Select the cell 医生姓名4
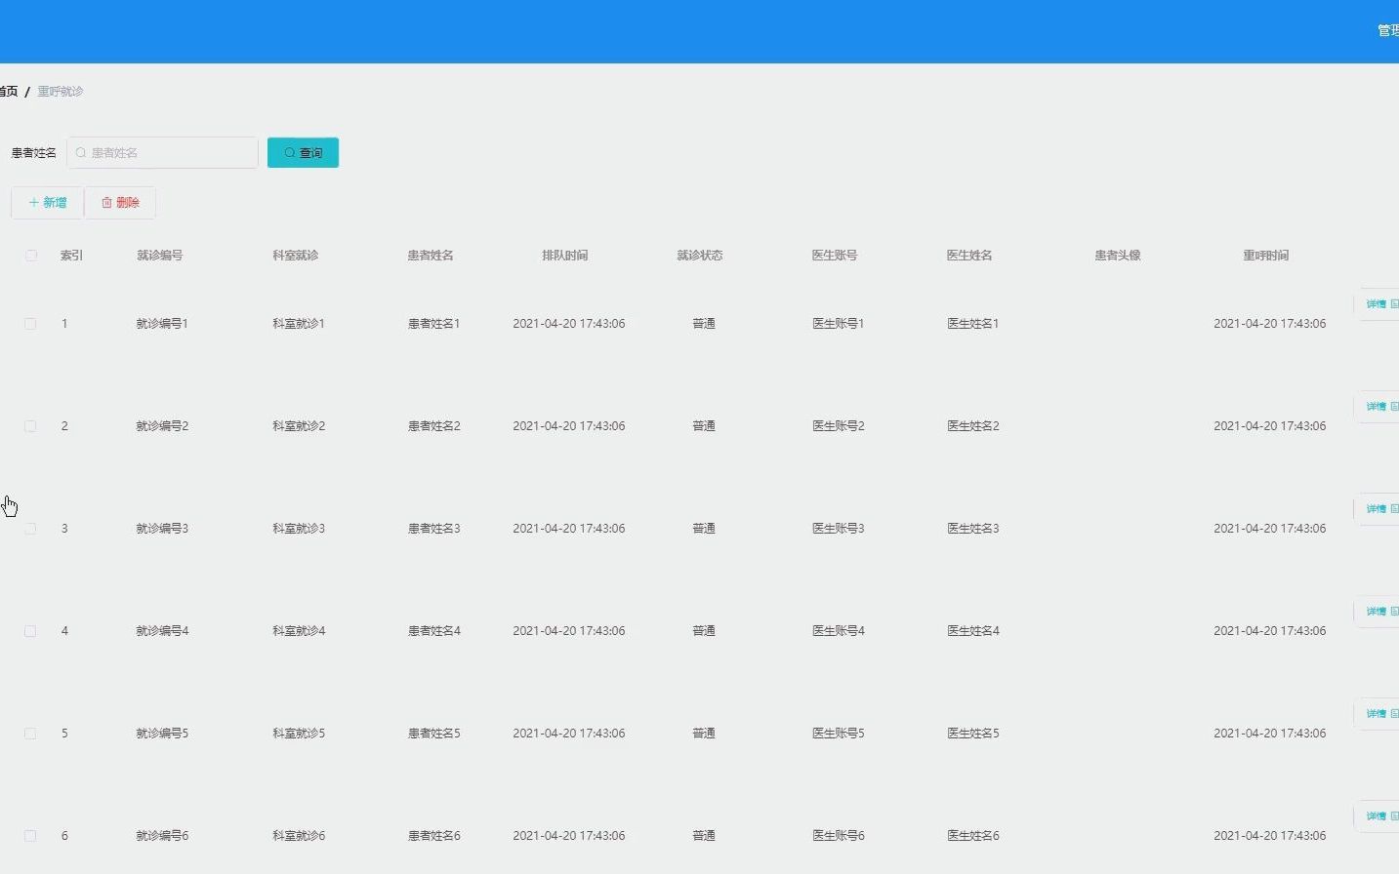1399x874 pixels. [972, 631]
